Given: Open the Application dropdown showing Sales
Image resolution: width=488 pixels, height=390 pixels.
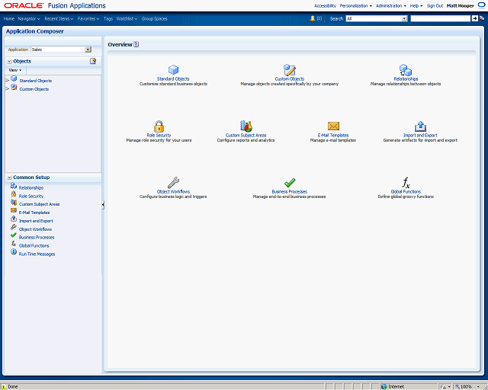Looking at the screenshot, I should click(x=61, y=50).
